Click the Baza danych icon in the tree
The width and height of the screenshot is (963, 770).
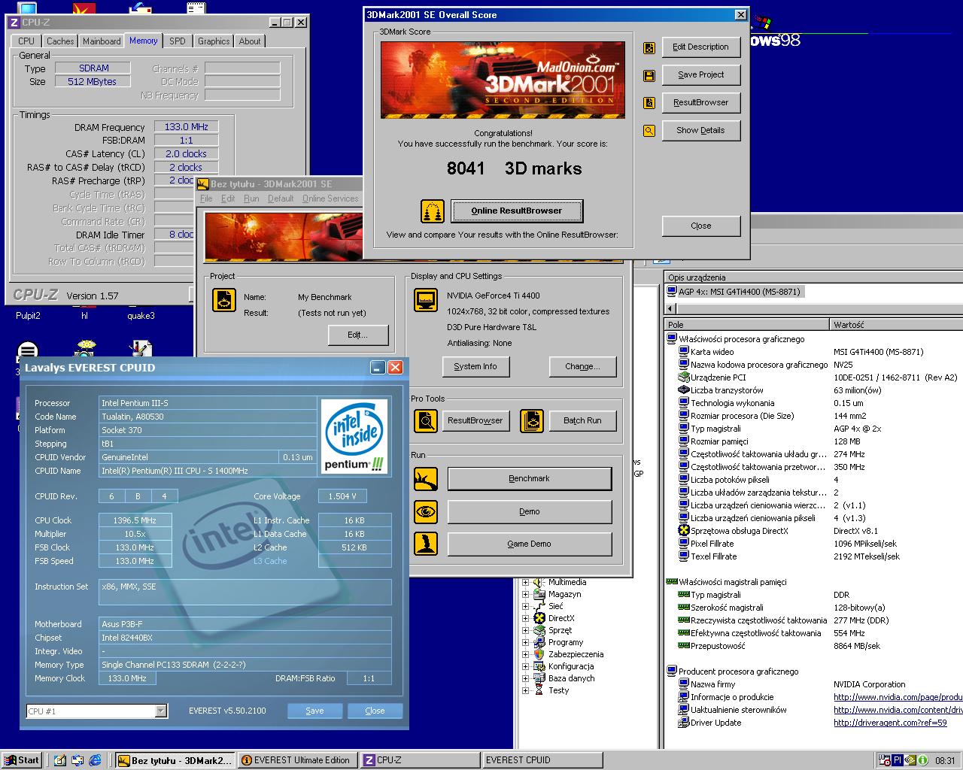(539, 678)
